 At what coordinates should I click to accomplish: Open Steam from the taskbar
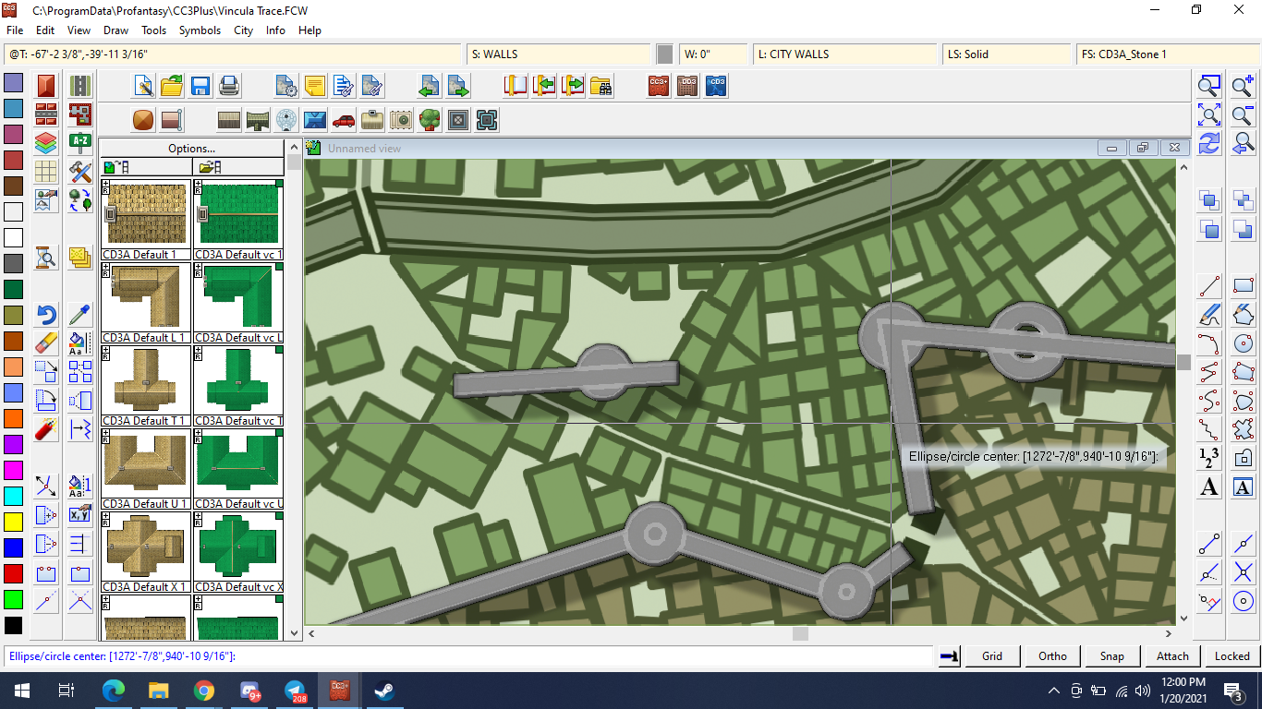[384, 691]
